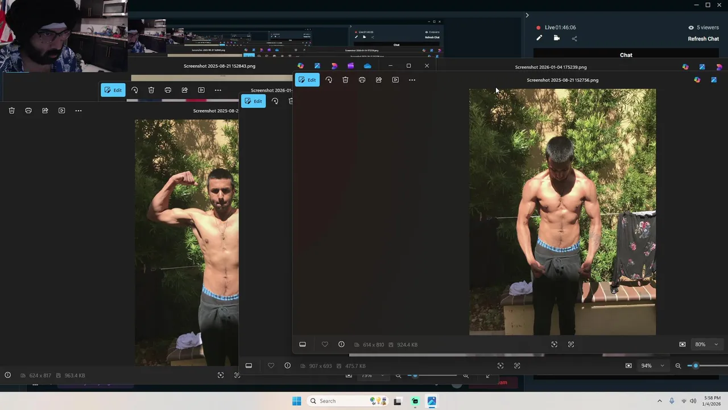Click the share icon under Live timer

(x=574, y=39)
